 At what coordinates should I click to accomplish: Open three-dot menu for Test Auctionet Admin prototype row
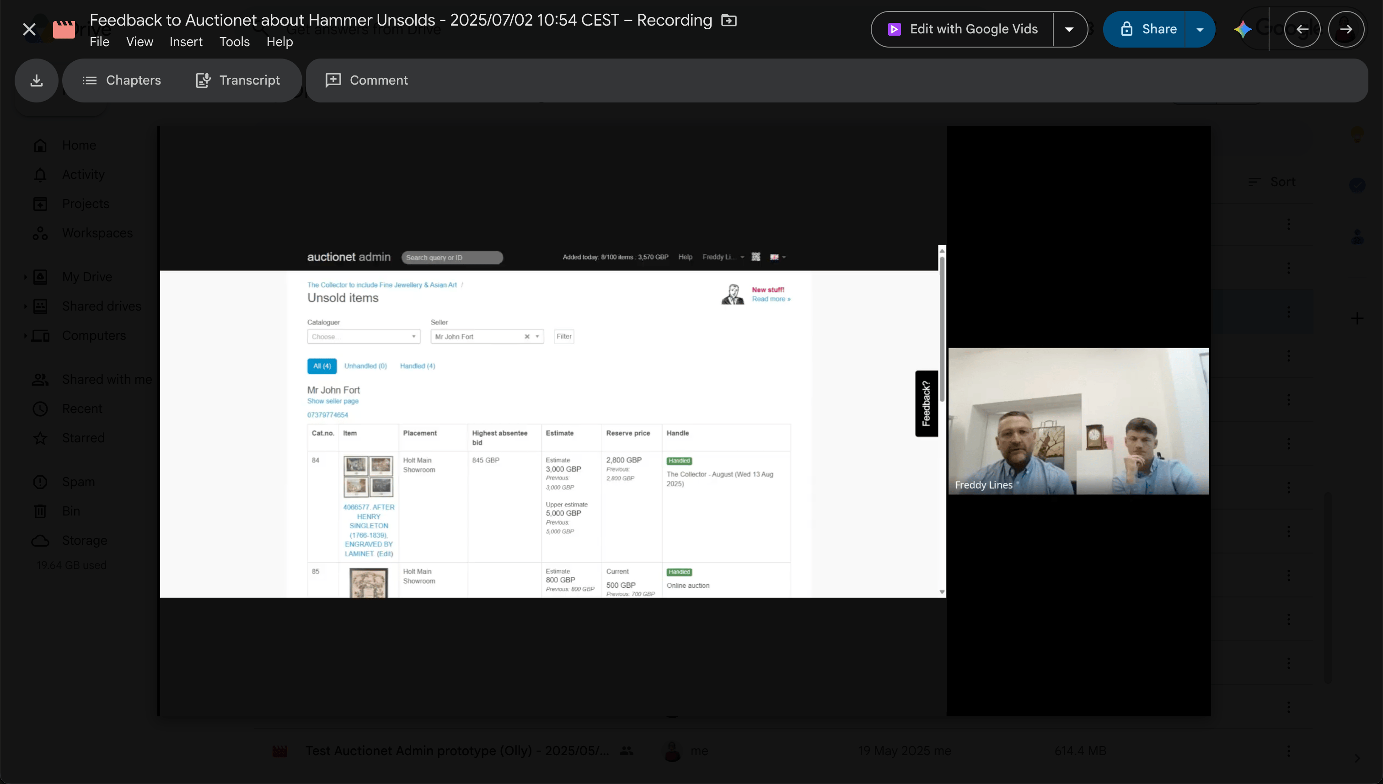pyautogui.click(x=1288, y=751)
